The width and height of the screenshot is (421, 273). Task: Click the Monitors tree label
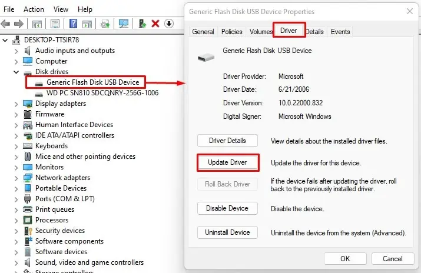point(49,167)
